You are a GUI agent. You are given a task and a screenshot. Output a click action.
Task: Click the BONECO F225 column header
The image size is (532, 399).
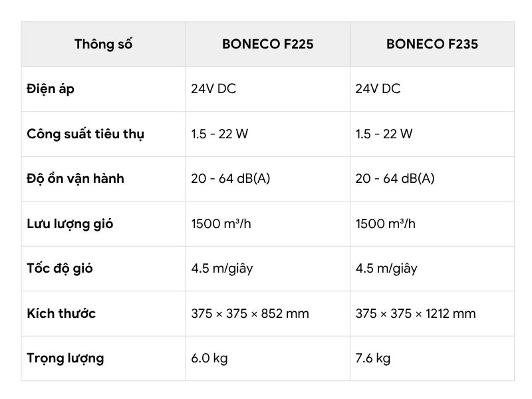click(268, 44)
